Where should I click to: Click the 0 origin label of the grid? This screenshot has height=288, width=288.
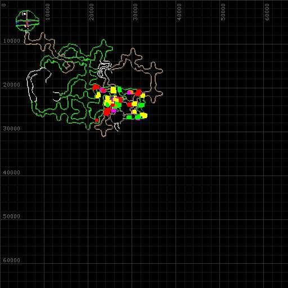[x=4, y=5]
